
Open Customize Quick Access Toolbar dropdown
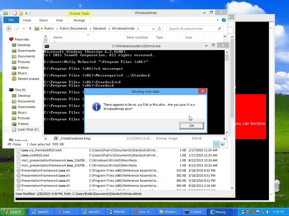(26, 13)
